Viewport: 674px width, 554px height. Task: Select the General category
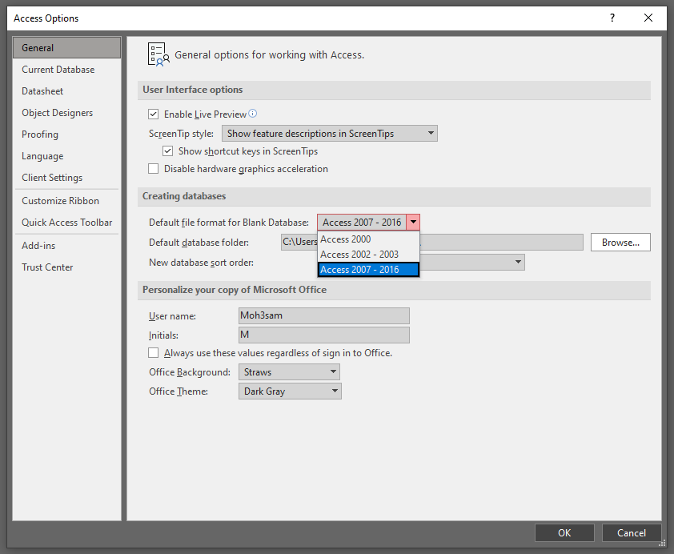pyautogui.click(x=66, y=48)
